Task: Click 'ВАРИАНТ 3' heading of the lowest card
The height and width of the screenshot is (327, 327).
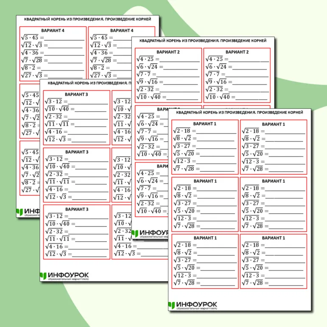Action: 77,209
